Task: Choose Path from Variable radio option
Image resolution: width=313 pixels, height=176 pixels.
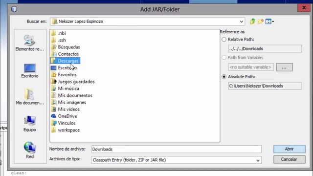Action: tap(224, 58)
